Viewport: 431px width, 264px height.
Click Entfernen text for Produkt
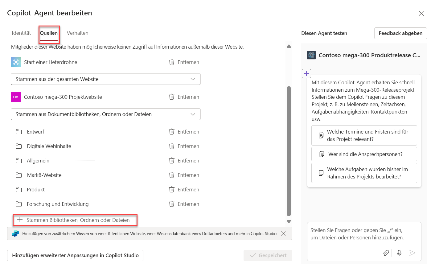(x=188, y=190)
